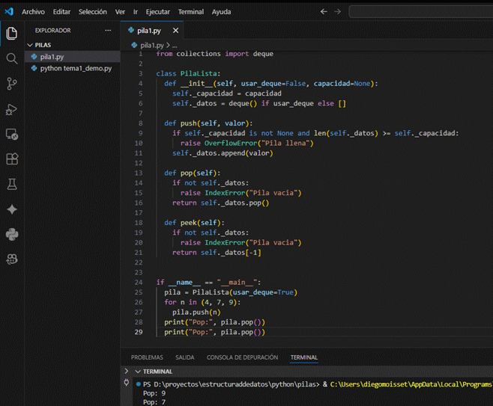Open the Testing flask icon
Screen dimensions: 493x406
(x=11, y=185)
